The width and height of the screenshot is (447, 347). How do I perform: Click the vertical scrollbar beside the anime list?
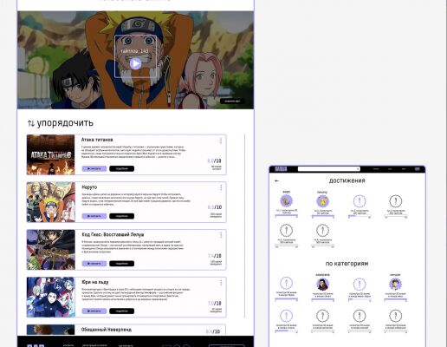[x=244, y=226]
